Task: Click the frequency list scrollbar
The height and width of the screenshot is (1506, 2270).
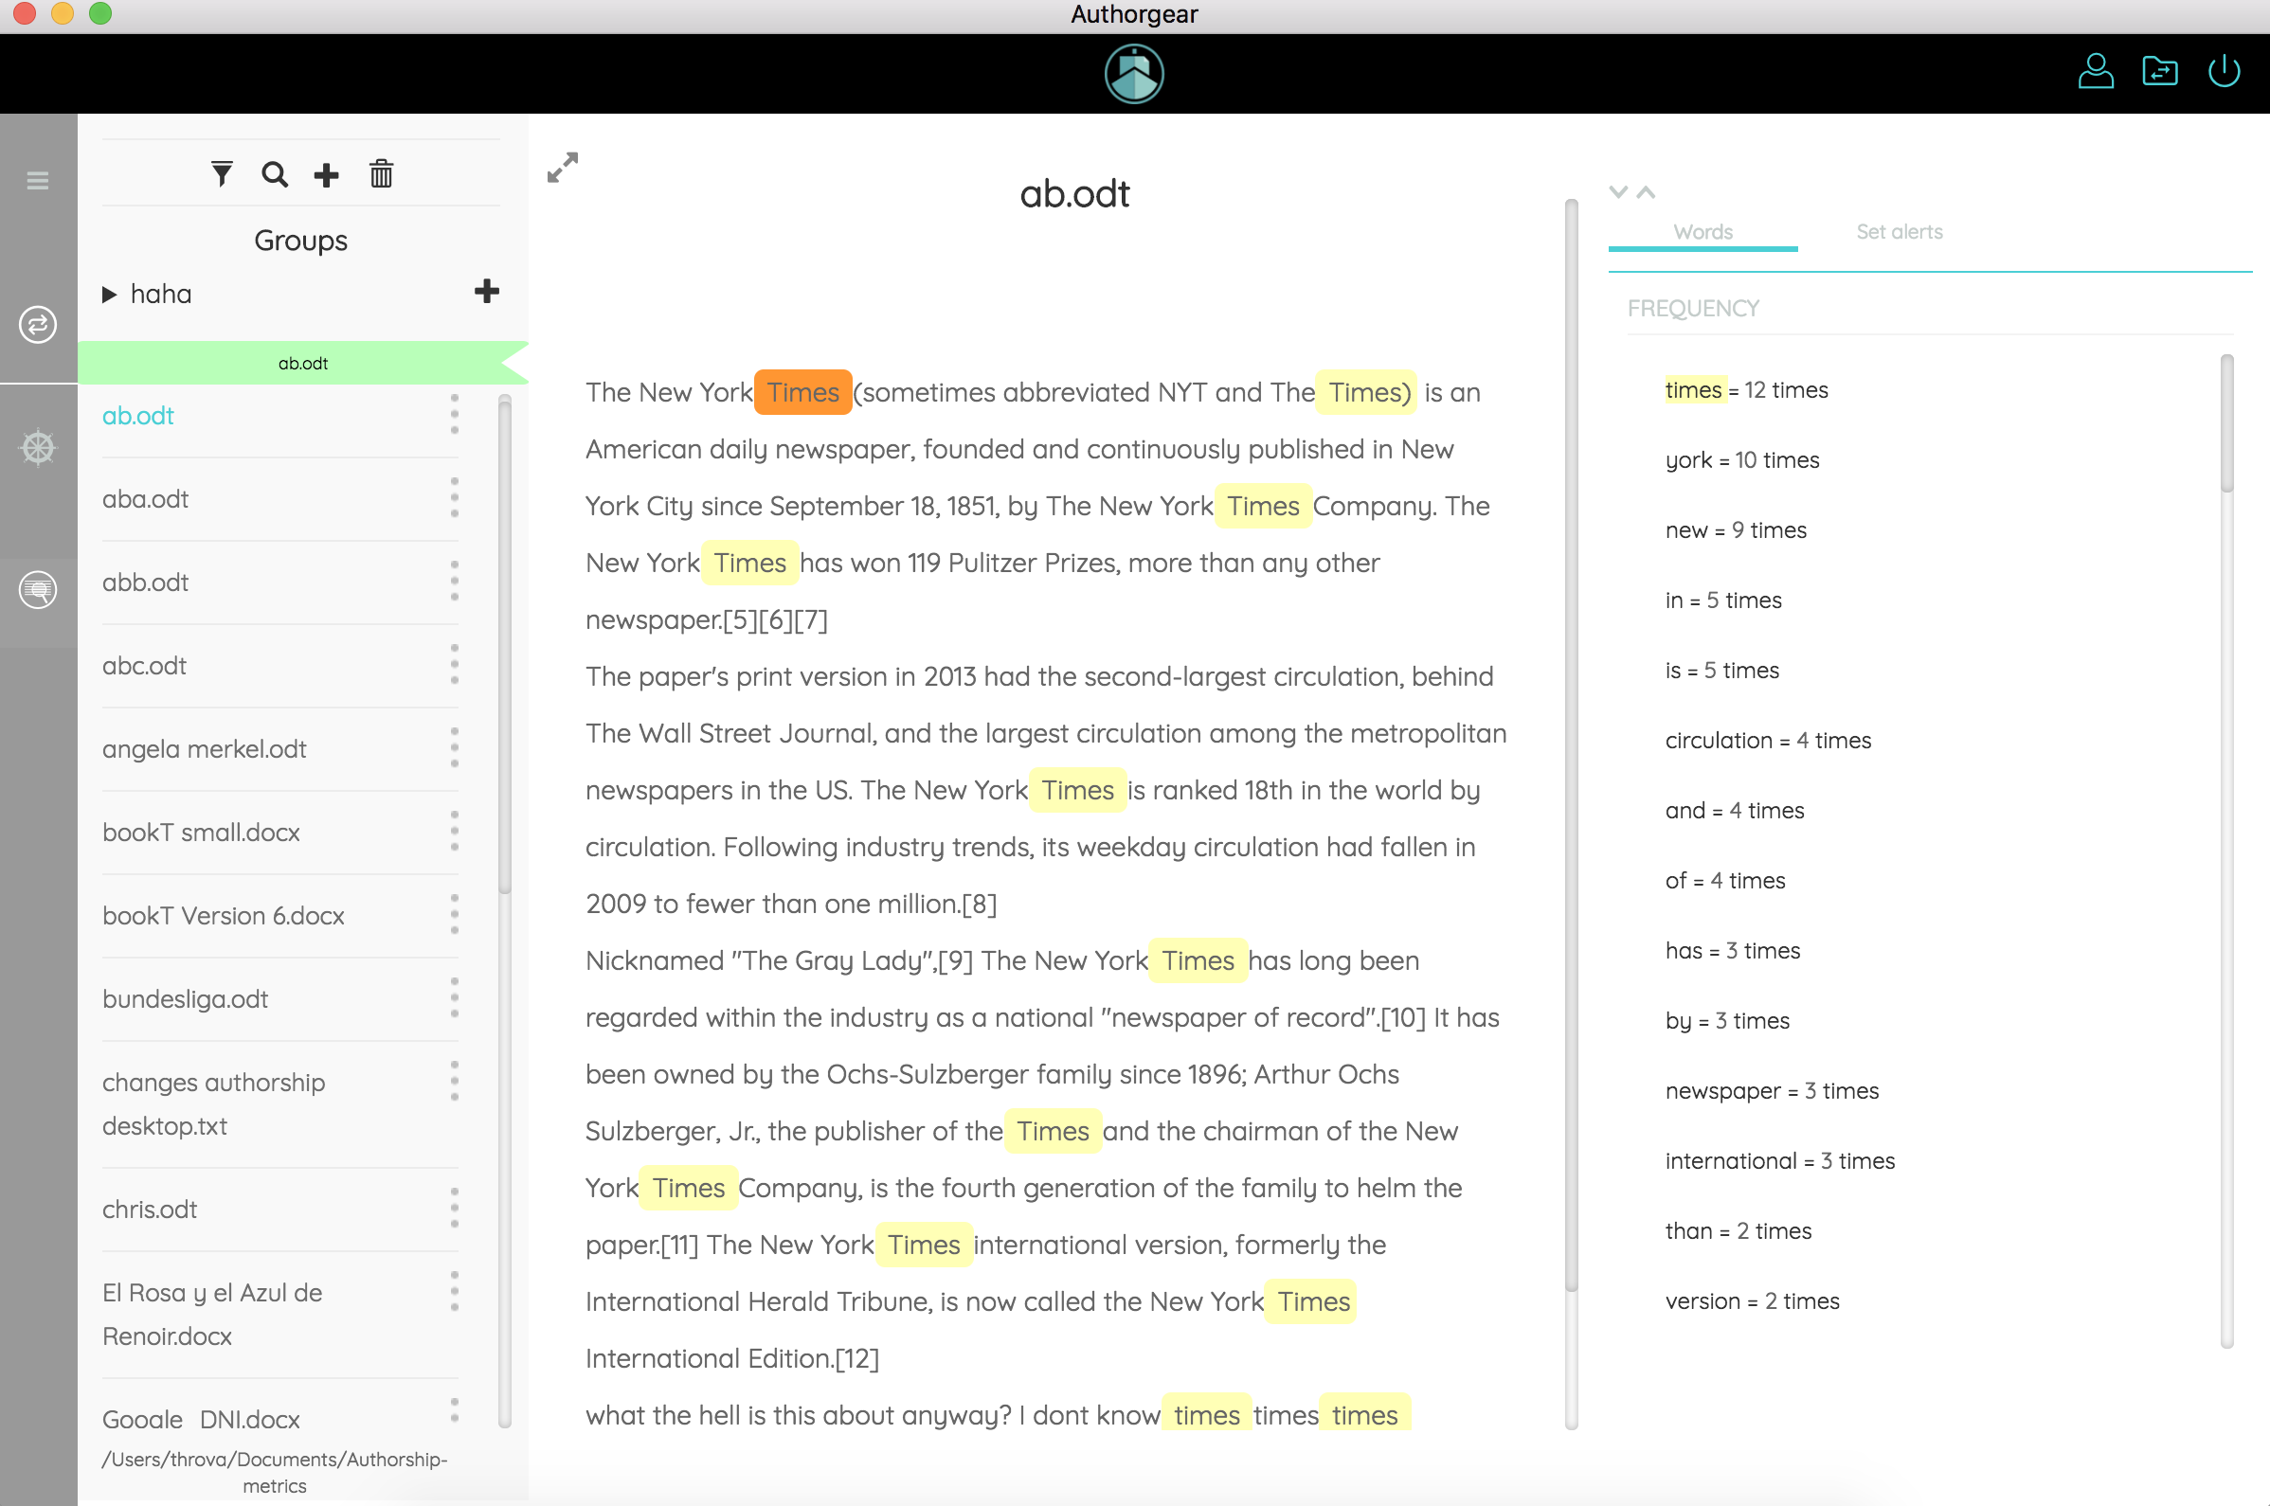Action: 2226,422
